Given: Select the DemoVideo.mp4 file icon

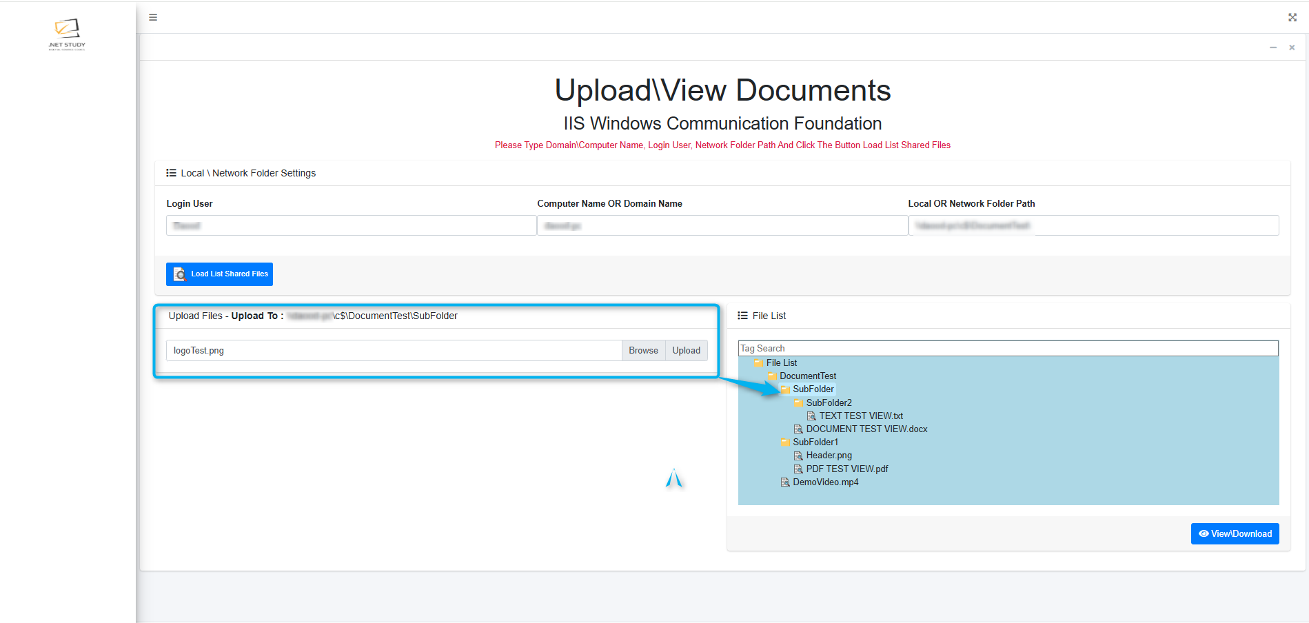Looking at the screenshot, I should click(x=785, y=482).
